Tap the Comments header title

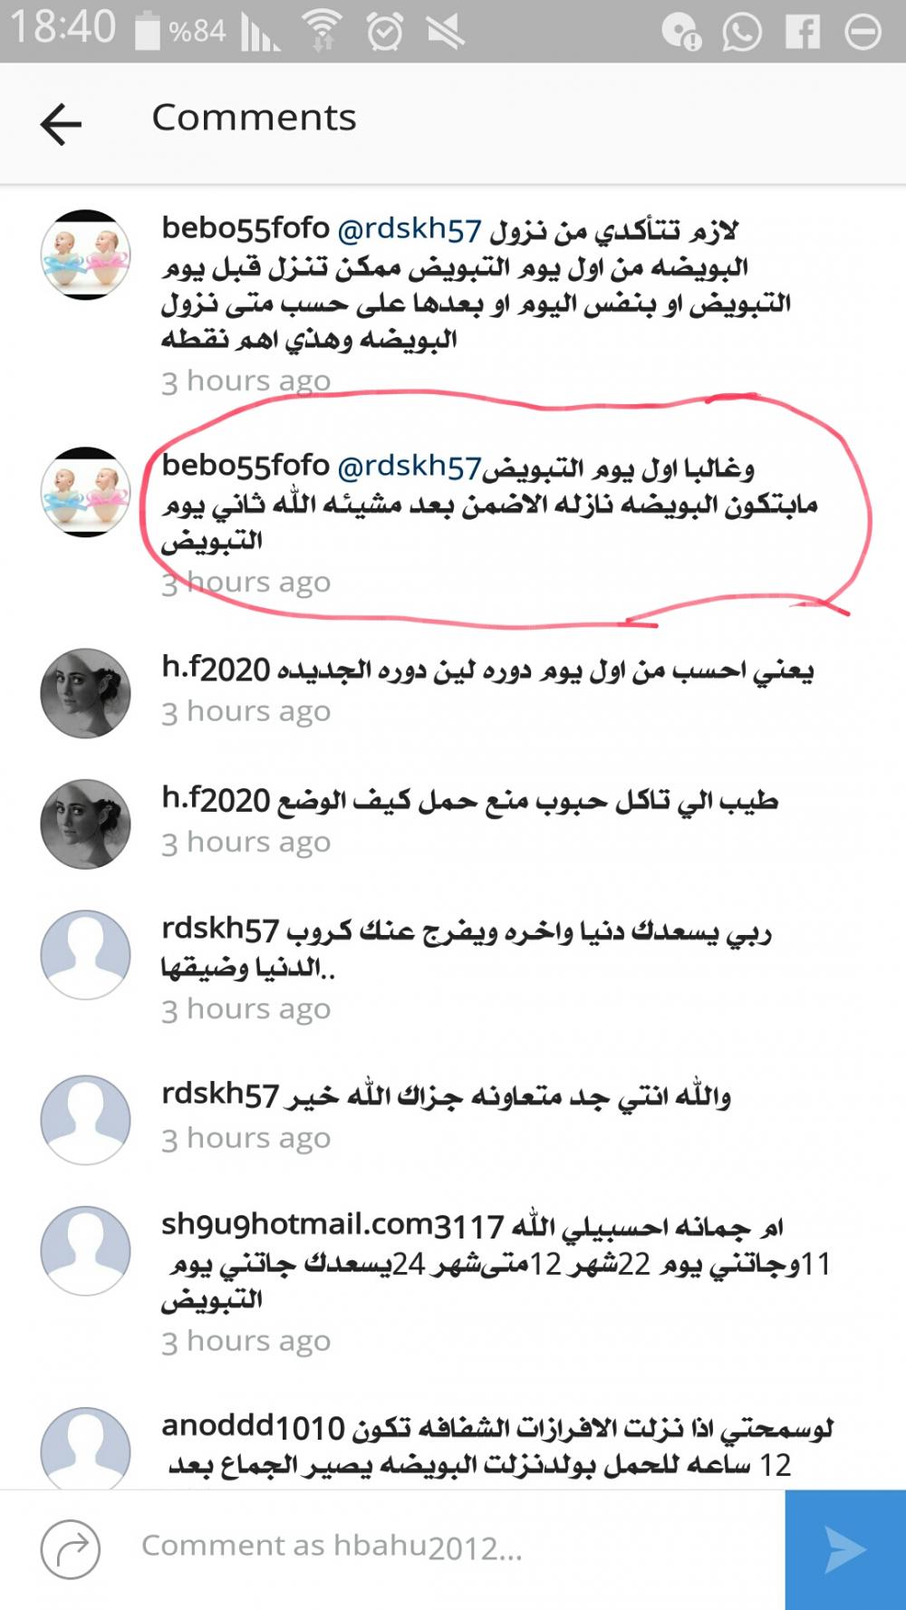(x=255, y=118)
